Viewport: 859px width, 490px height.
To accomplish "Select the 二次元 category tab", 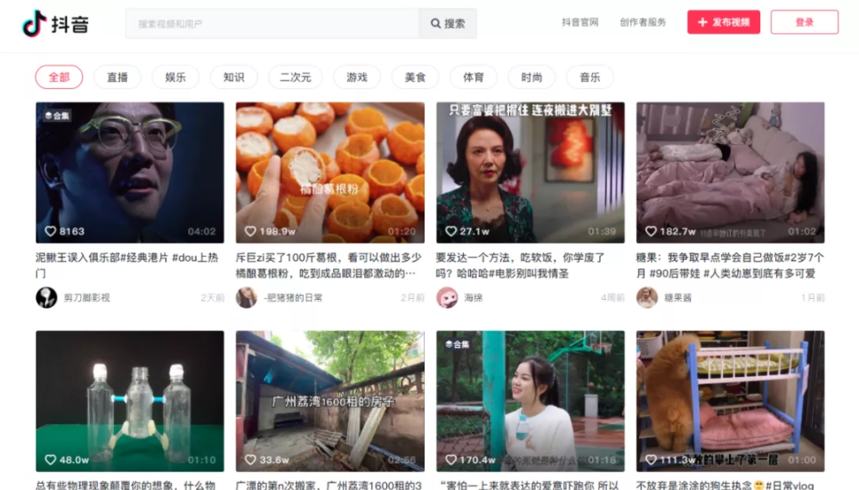I will click(x=296, y=77).
